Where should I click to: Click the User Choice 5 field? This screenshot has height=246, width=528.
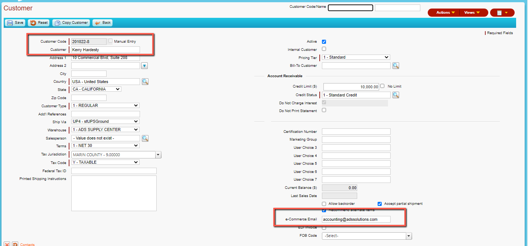(356, 164)
